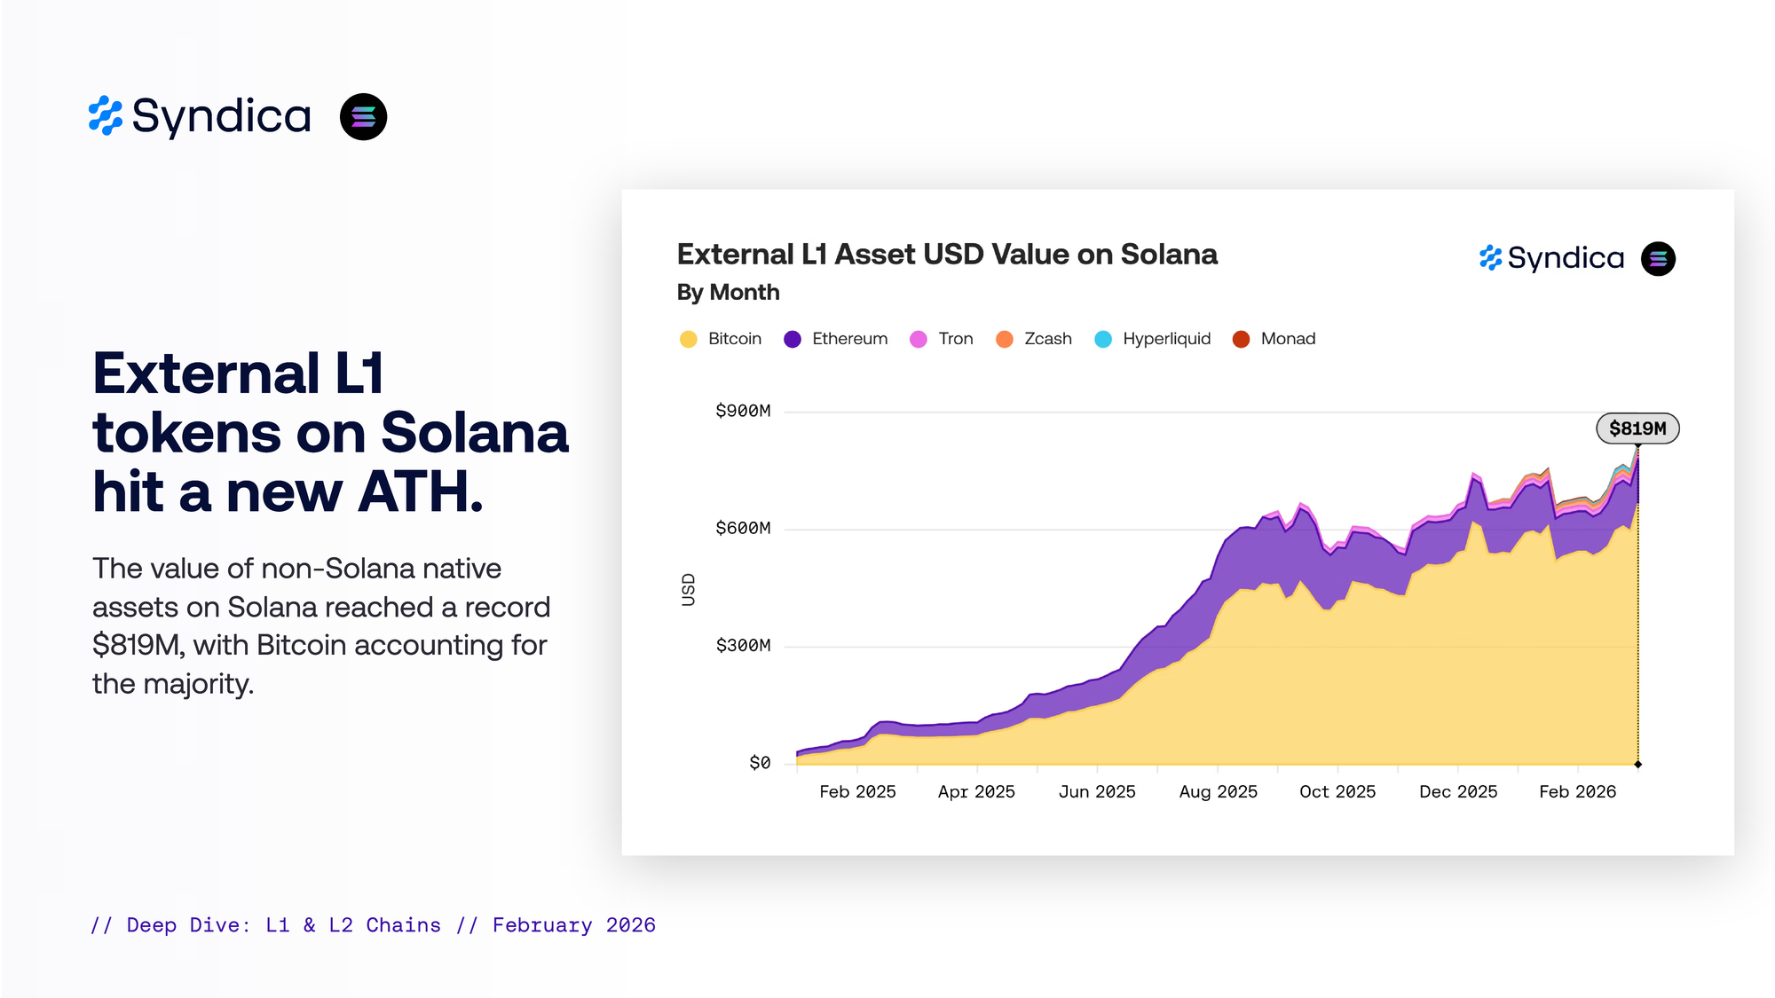Click the Syndica logo icon at top left
Image resolution: width=1775 pixels, height=998 pixels.
[106, 116]
